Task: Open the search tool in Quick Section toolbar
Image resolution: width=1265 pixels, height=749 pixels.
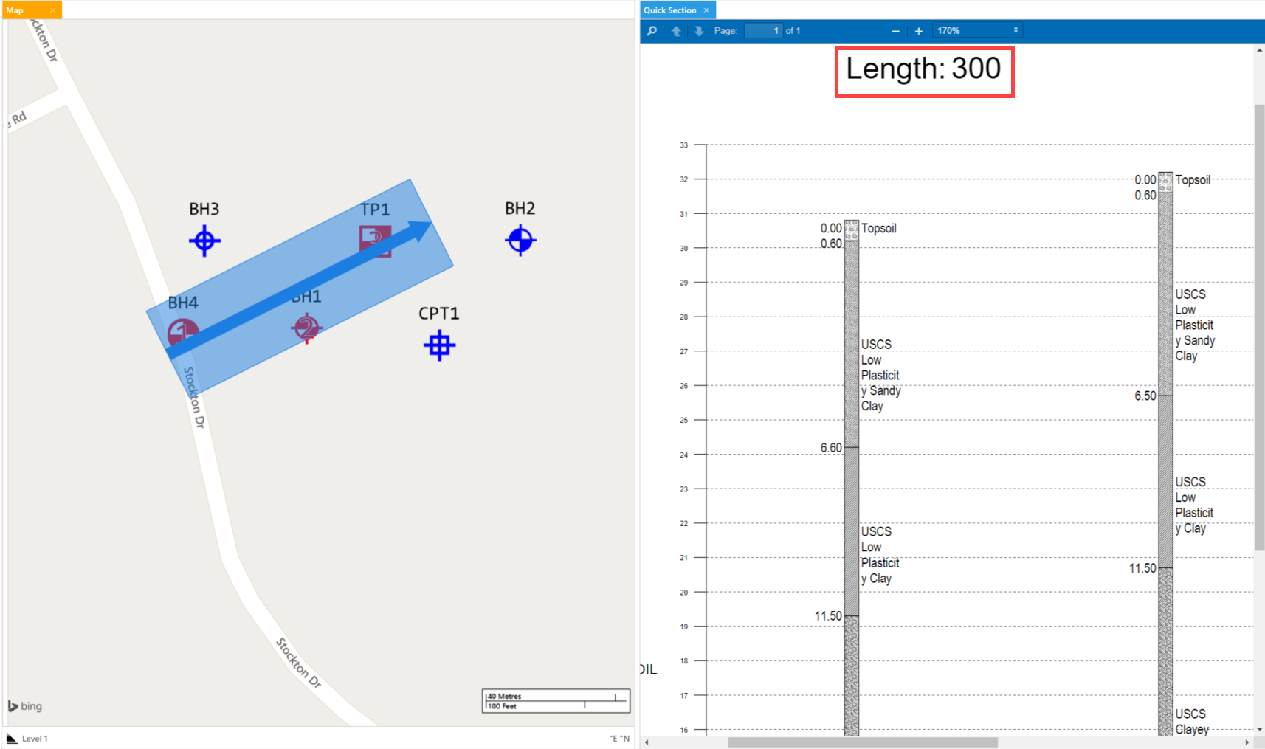Action: tap(652, 31)
